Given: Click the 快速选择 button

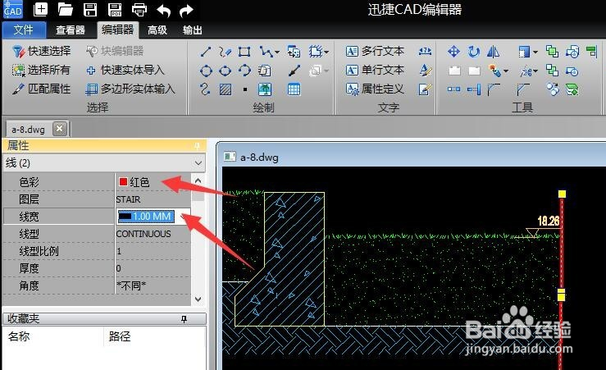Looking at the screenshot, I should [x=41, y=51].
